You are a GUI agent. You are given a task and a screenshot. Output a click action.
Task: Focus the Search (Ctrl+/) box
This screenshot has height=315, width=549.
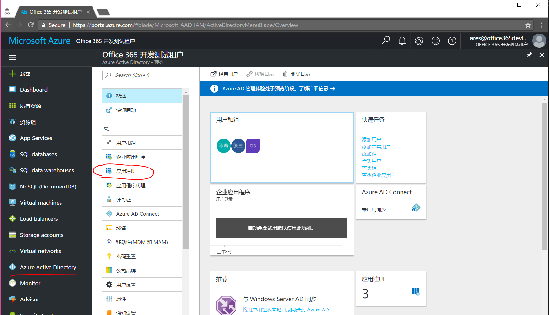click(146, 75)
